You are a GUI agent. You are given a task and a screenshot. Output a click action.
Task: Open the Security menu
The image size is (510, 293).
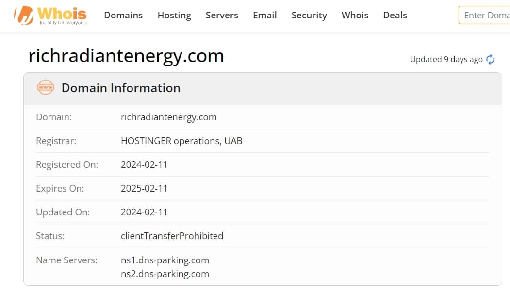tap(309, 16)
